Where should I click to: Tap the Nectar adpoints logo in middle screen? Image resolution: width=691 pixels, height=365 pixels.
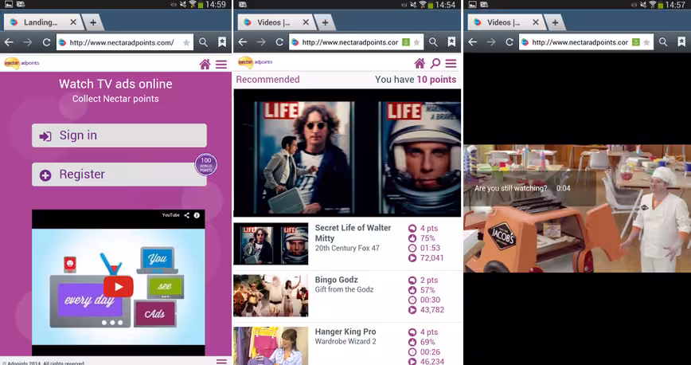point(255,63)
